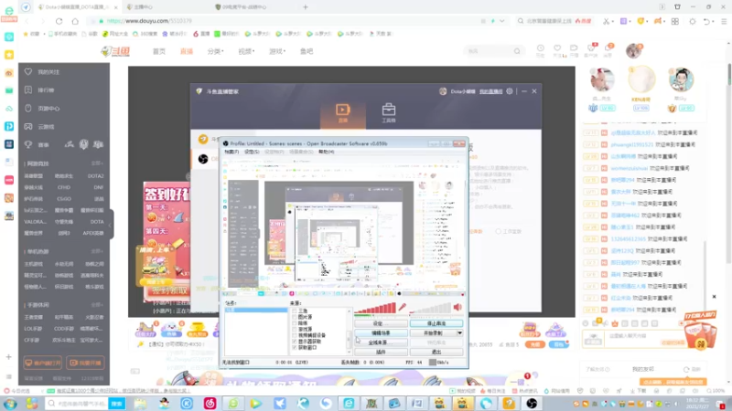The image size is (732, 411).
Task: Collapse Douyu left sidebar with edge handle
Action: point(111,225)
